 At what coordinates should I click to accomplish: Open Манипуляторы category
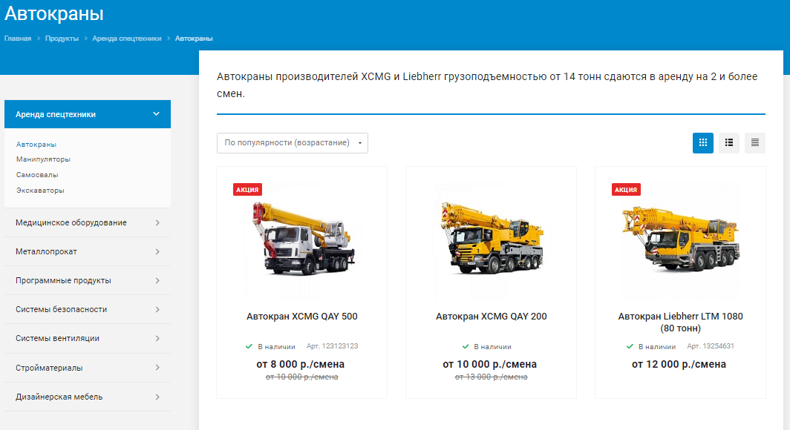coord(43,159)
